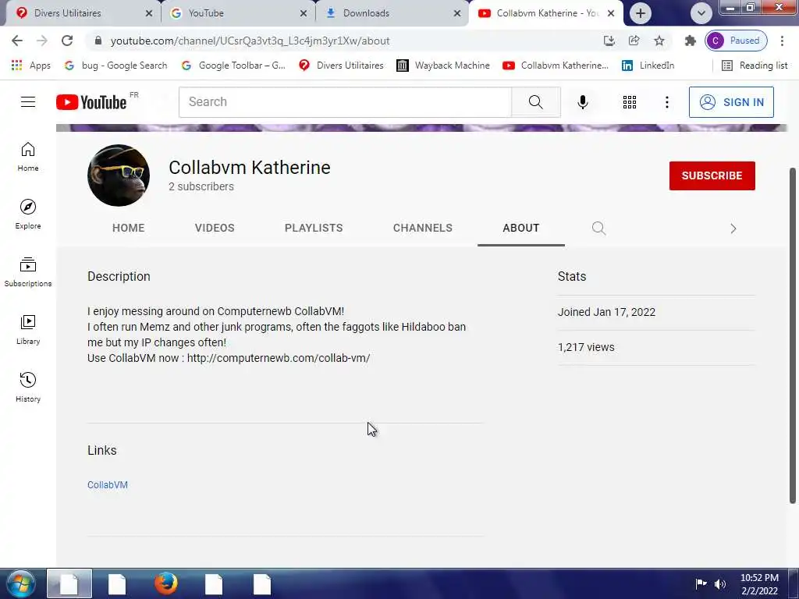The width and height of the screenshot is (799, 599).
Task: Click the search magnifier button
Action: click(x=535, y=102)
